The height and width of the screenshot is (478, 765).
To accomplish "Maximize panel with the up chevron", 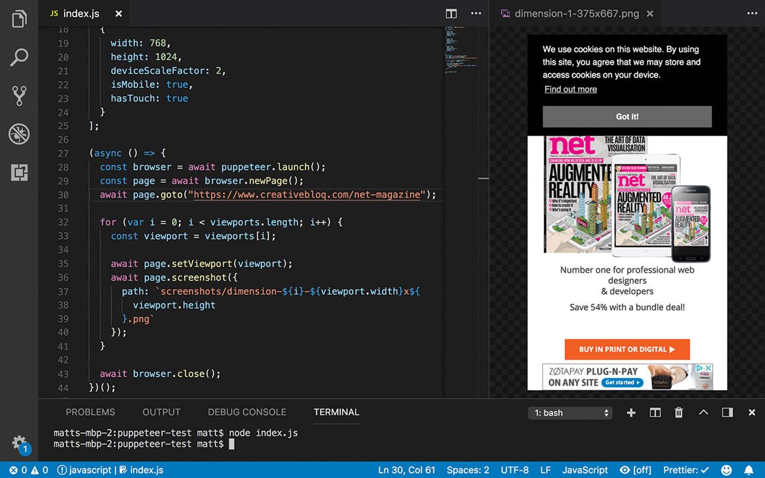I will [x=703, y=412].
